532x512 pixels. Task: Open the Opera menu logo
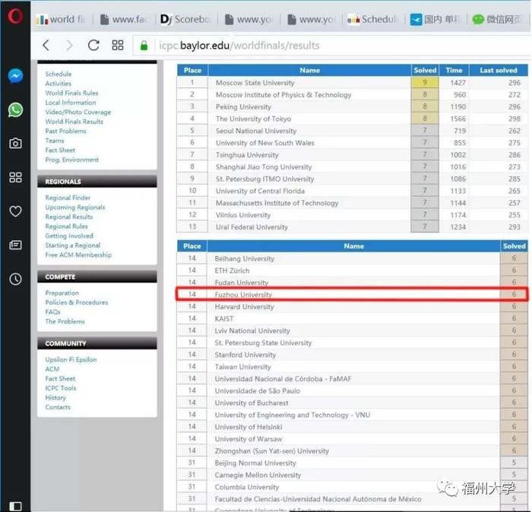coord(15,16)
